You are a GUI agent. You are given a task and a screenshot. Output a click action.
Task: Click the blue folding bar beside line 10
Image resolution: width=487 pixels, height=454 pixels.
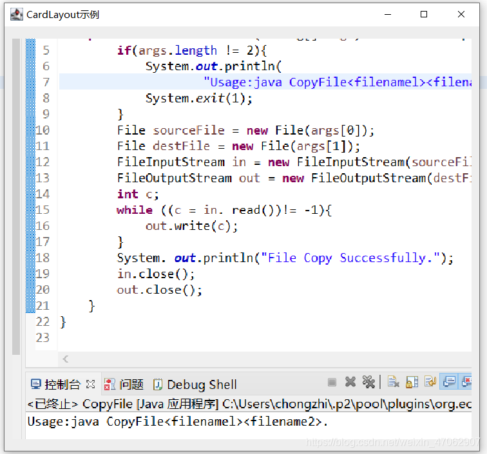(x=30, y=130)
